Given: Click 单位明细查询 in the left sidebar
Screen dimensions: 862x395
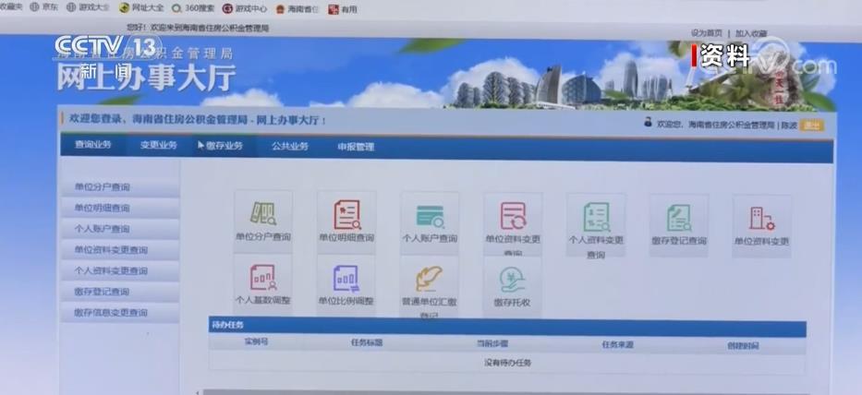Looking at the screenshot, I should pyautogui.click(x=103, y=208).
